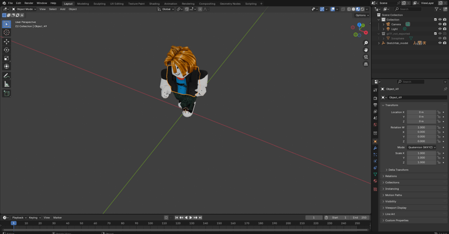
Task: Switch to the Modeling workspace tab
Action: point(83,4)
